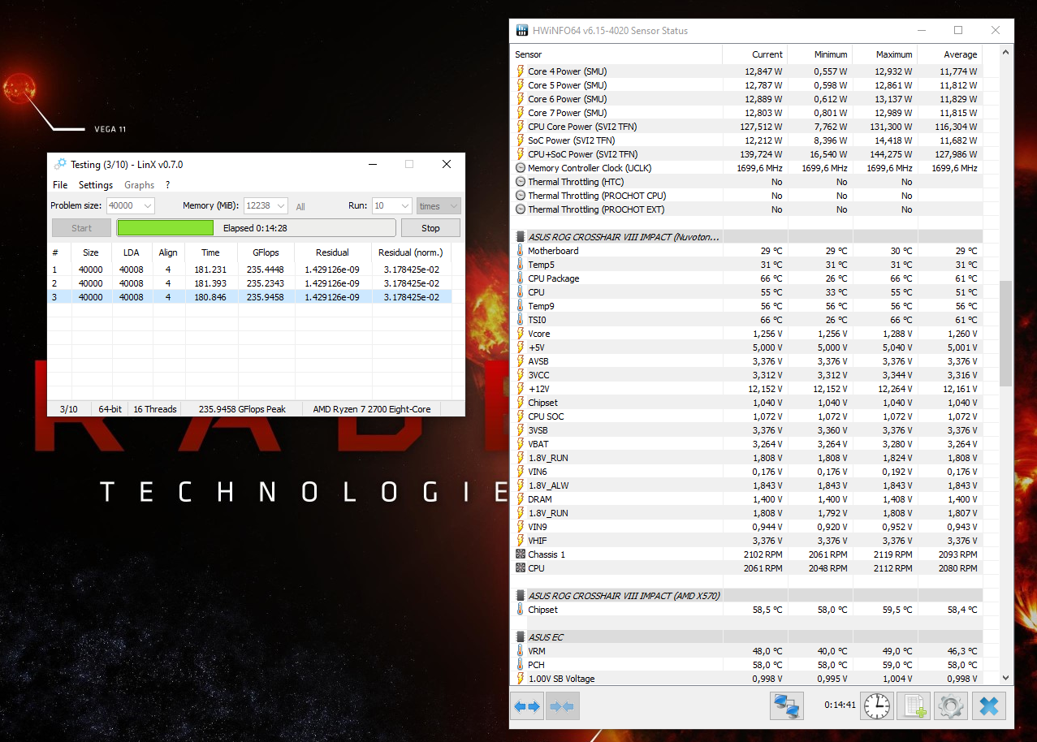Click the blue expand-arrows button in HWiNFO

[x=527, y=706]
